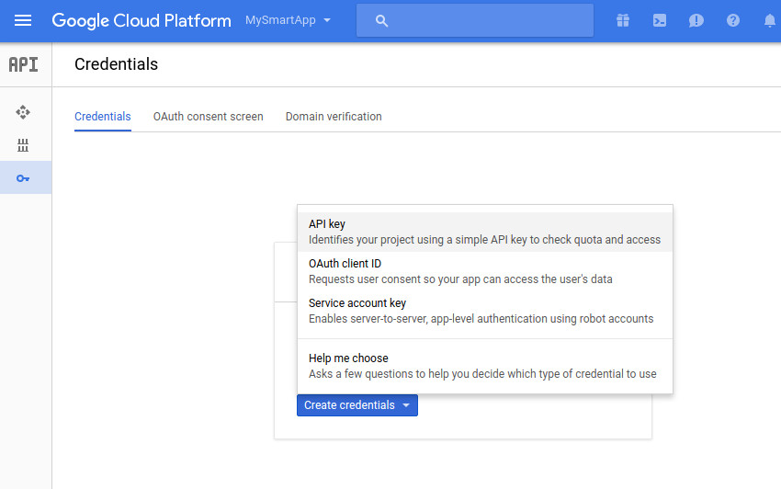The height and width of the screenshot is (489, 781).
Task: Open the send feedback alert icon
Action: pyautogui.click(x=696, y=20)
